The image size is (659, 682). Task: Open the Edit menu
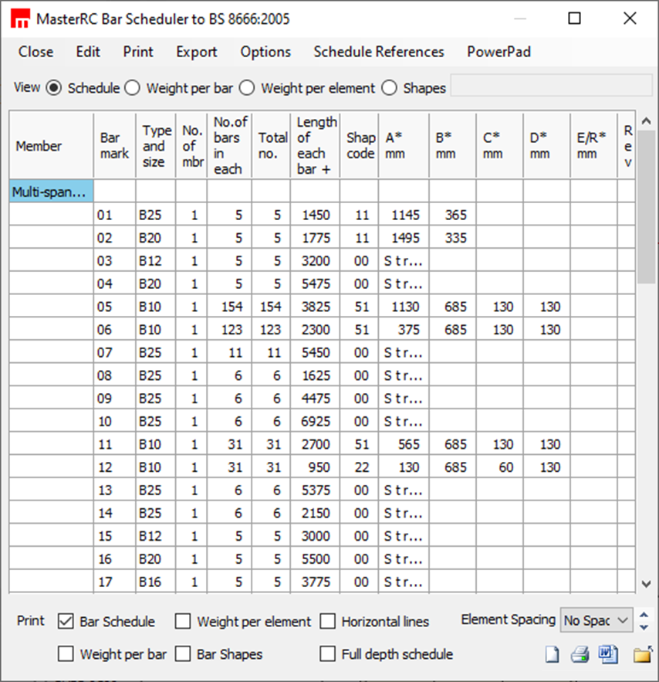pyautogui.click(x=88, y=52)
